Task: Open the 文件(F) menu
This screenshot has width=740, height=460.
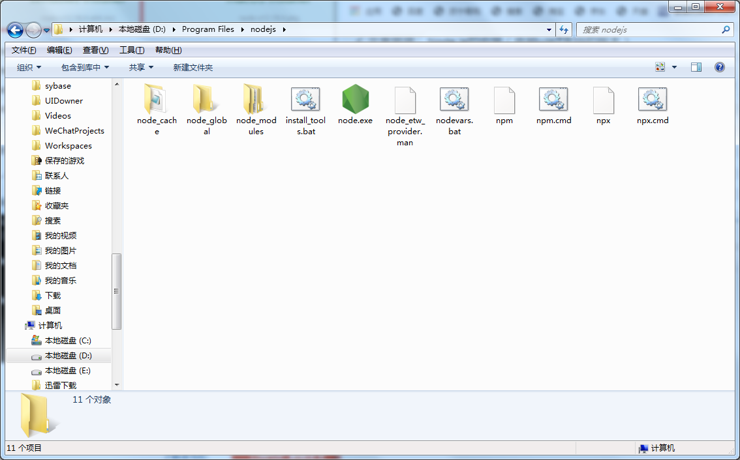Action: click(x=24, y=50)
